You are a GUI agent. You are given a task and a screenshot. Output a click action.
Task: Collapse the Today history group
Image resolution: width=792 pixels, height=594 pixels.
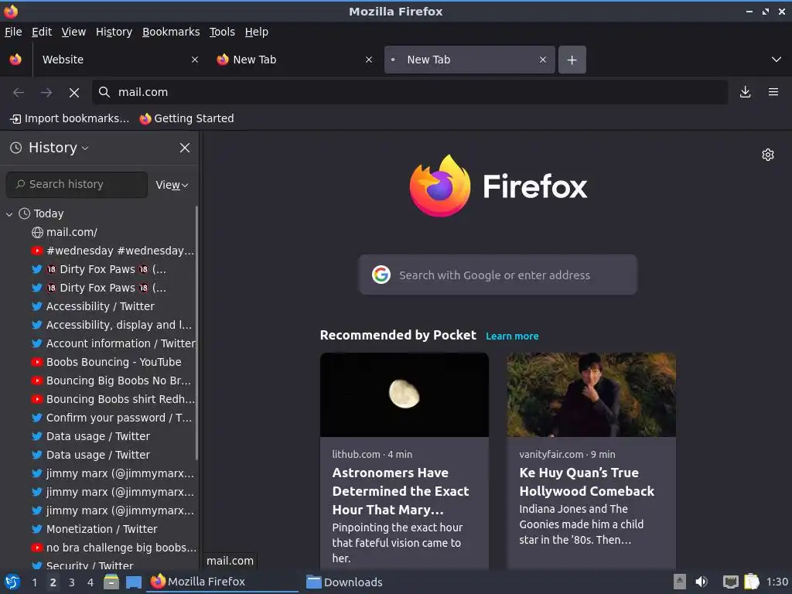9,214
